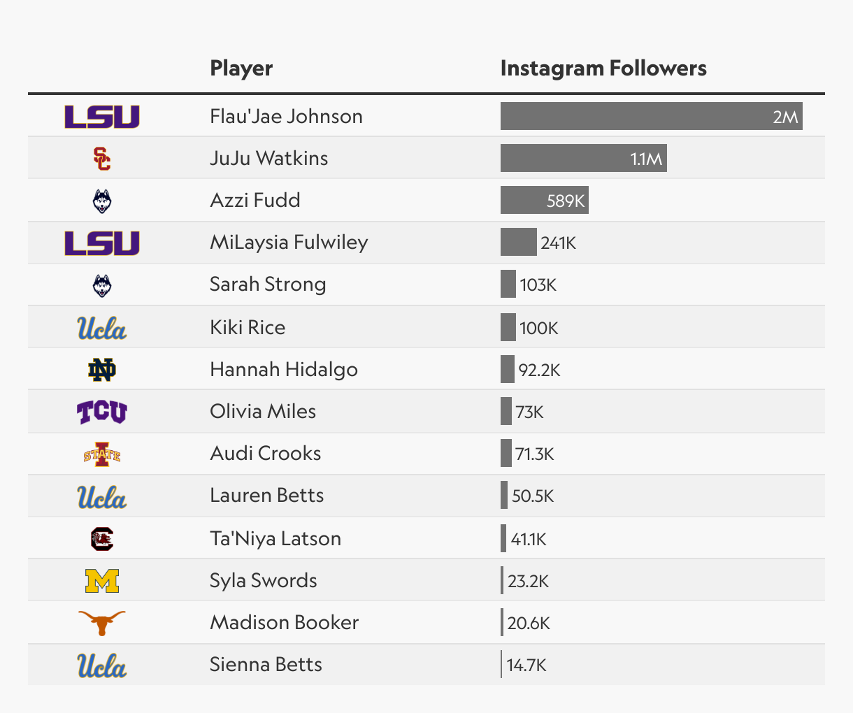Click the Sienna Betts 14.7K value
The width and height of the screenshot is (853, 713).
click(526, 665)
